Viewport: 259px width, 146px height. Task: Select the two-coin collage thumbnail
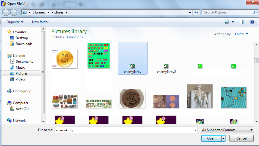(x=166, y=102)
